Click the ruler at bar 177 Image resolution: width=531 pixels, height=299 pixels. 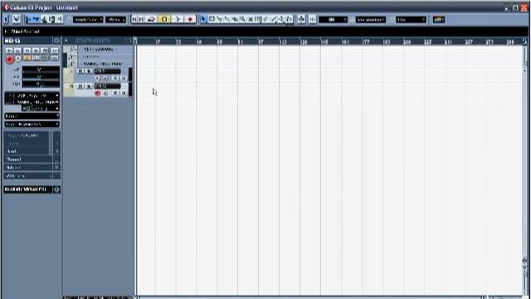coord(366,42)
